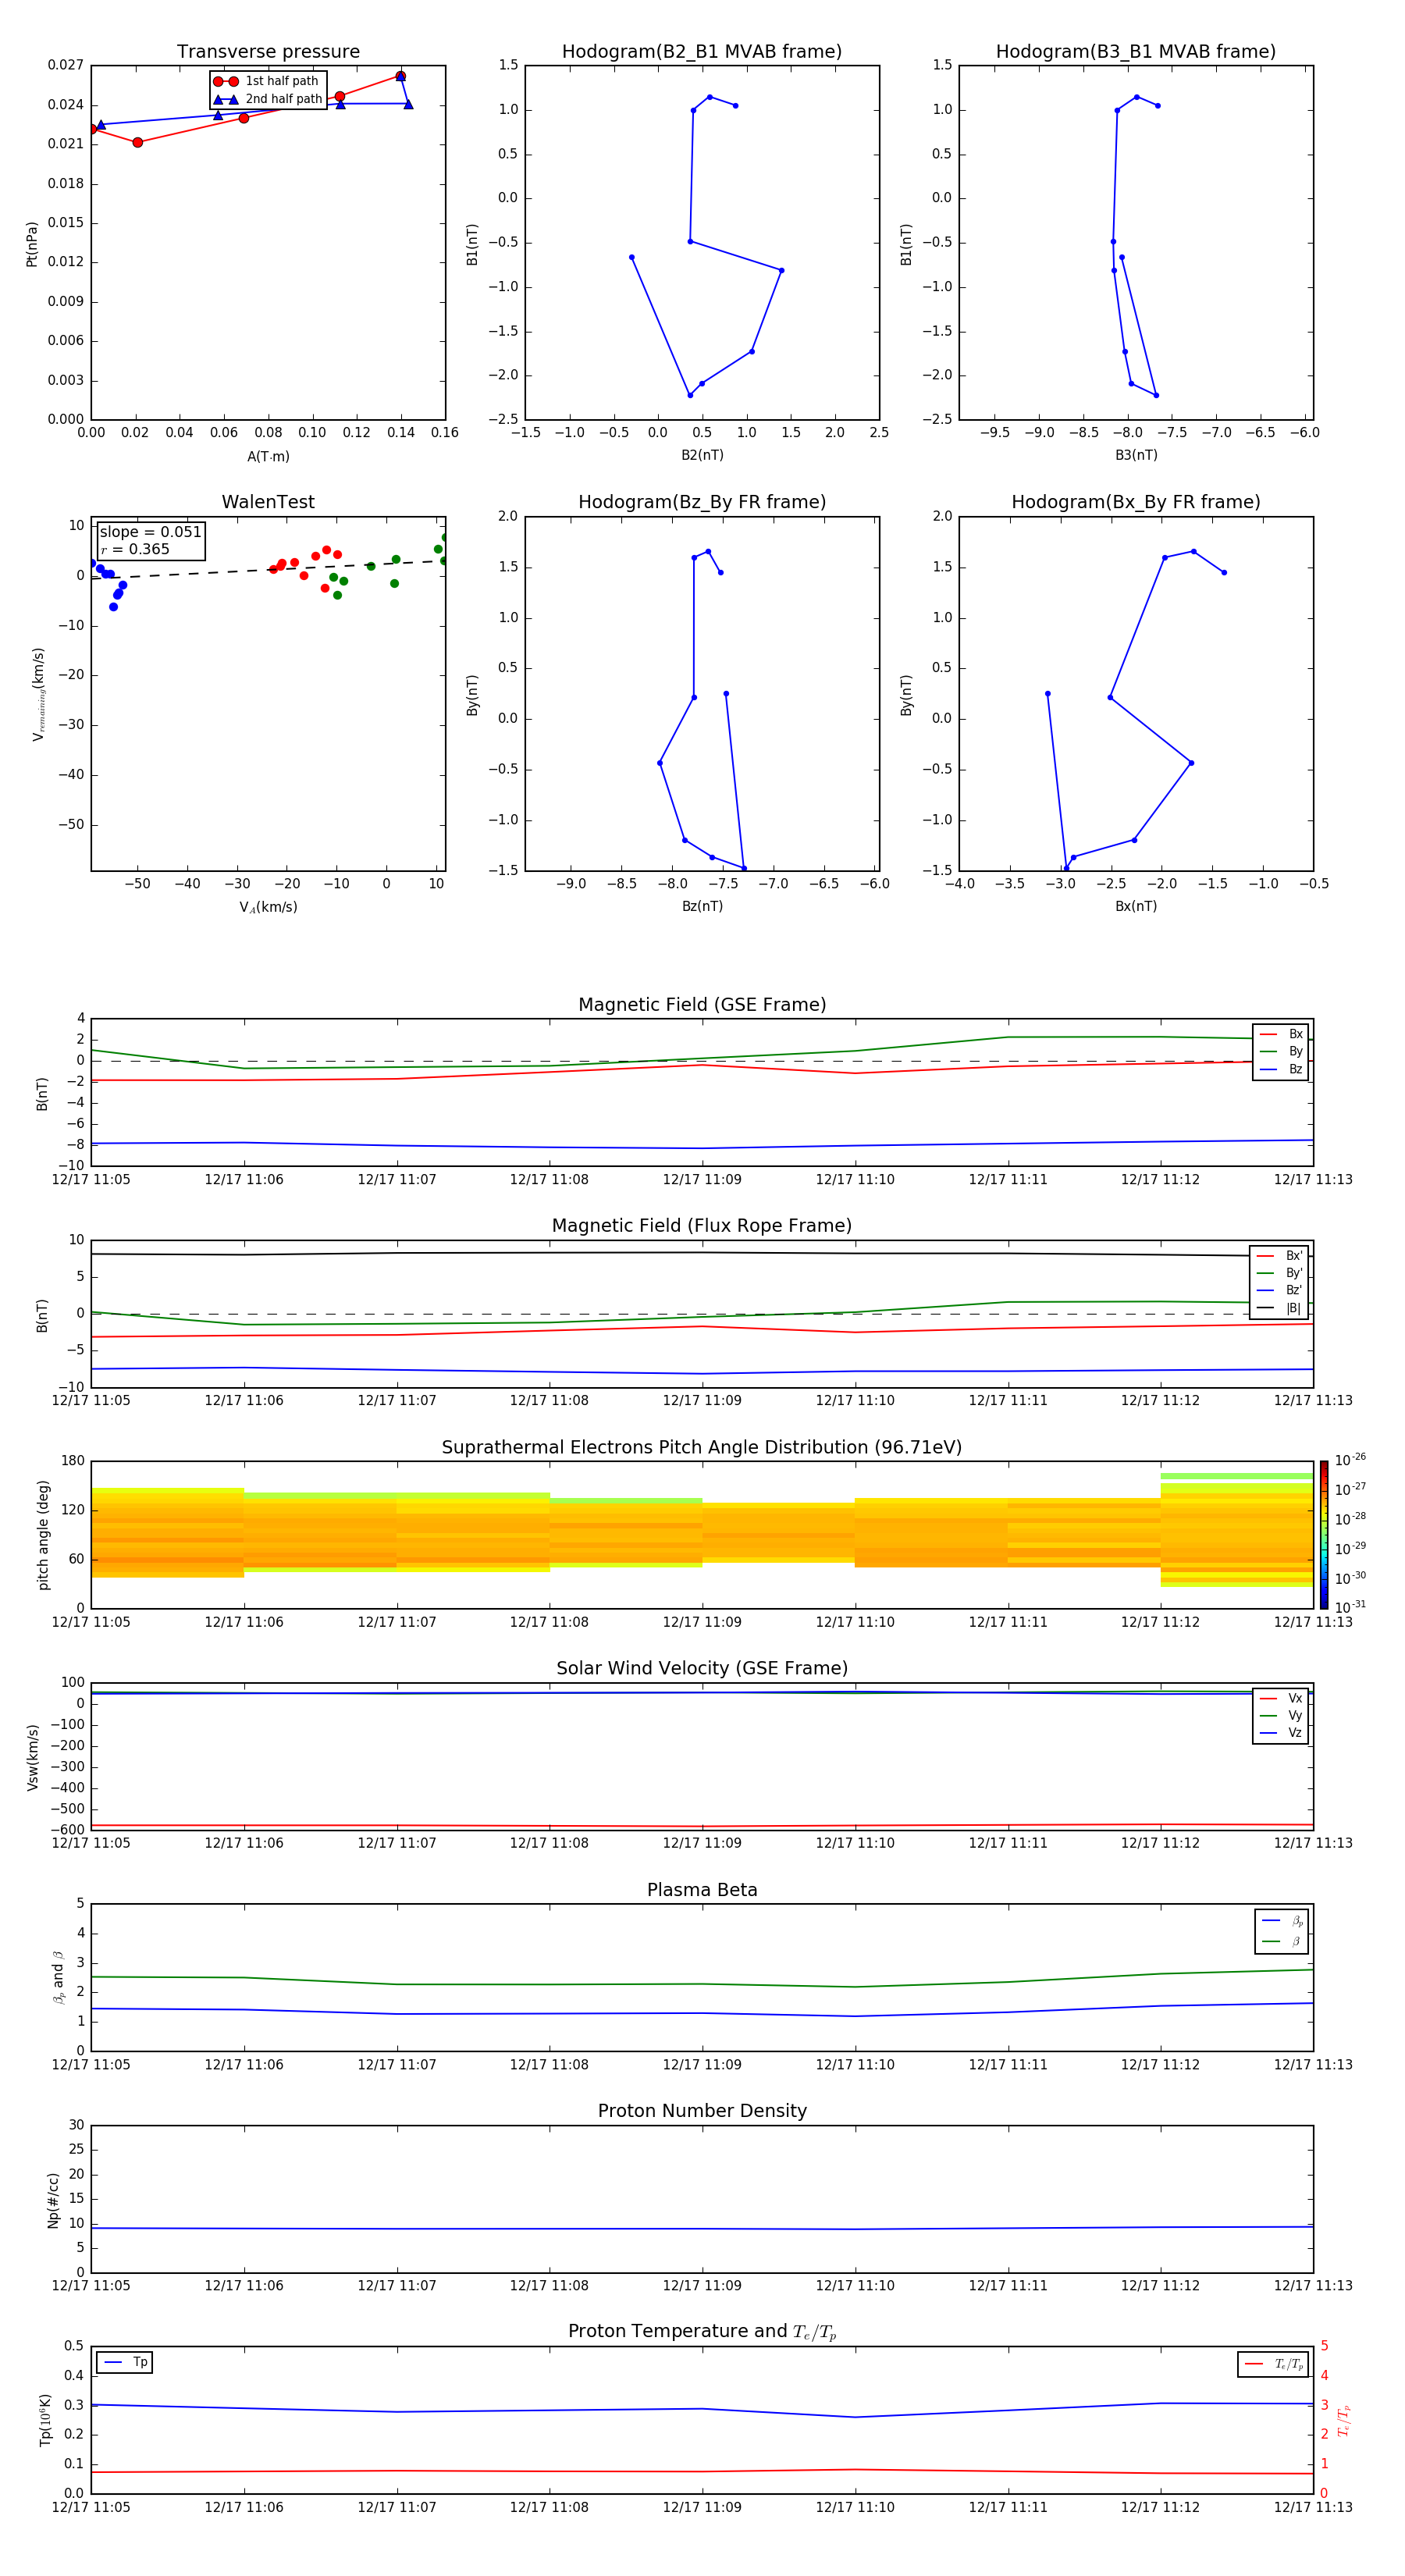The height and width of the screenshot is (2576, 1405).
Task: Click the "slope = 0.051" annotation
Action: [x=150, y=532]
